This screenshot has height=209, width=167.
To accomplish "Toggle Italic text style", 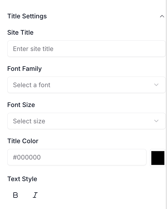I will click(35, 195).
